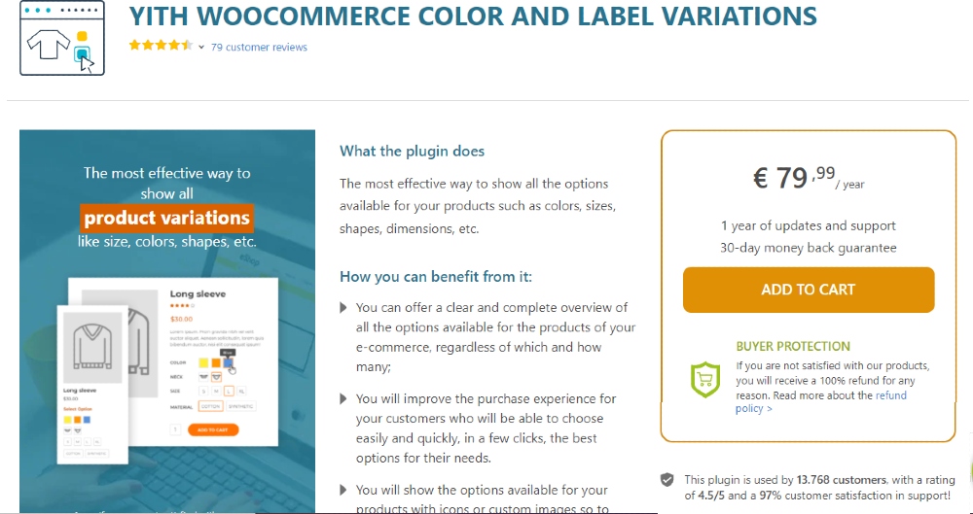Click the orange add to cart in mockup
Viewport: 973px width, 514px height.
tap(213, 429)
